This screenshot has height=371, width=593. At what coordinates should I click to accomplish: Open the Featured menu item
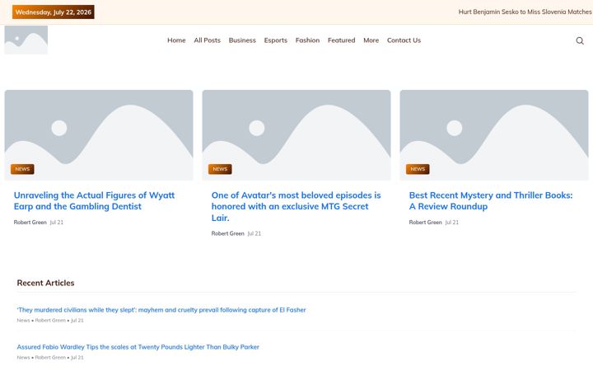point(341,40)
